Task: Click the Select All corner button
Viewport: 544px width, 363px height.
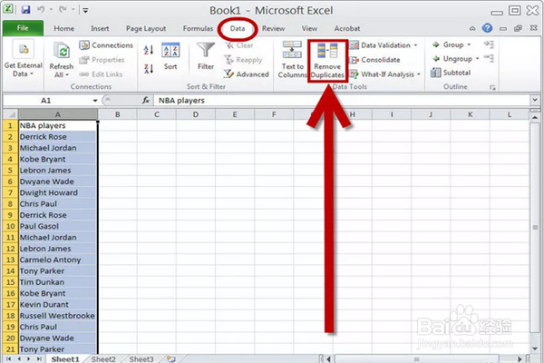Action: [10, 114]
